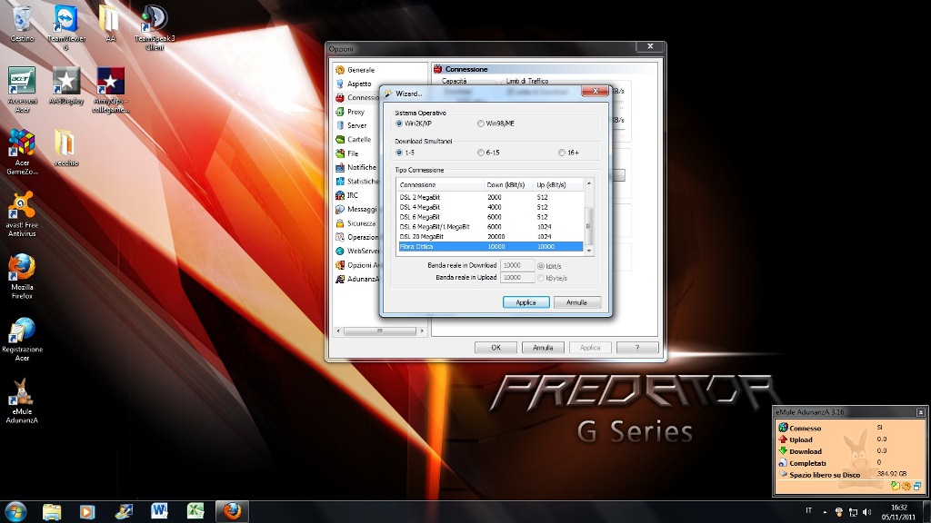Show hidden system tray icons

point(826,511)
